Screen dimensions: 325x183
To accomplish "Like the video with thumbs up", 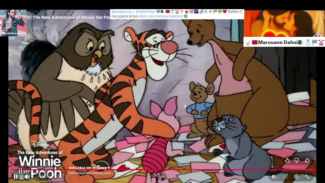I will pyautogui.click(x=287, y=160).
